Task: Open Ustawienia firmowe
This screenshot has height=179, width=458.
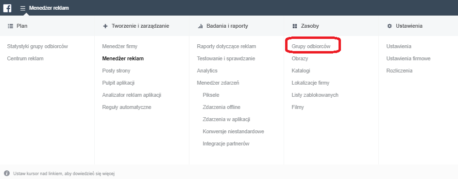Action: pos(408,58)
